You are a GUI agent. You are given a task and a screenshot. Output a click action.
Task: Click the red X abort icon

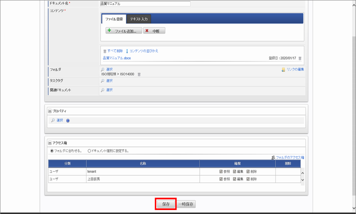tap(147, 30)
